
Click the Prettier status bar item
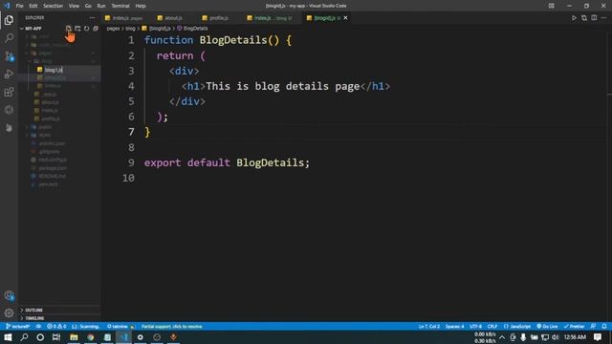[x=574, y=327]
